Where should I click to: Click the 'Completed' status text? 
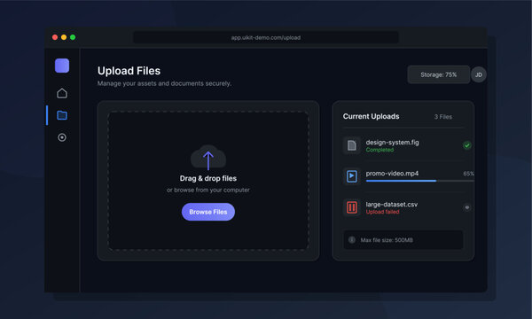click(379, 150)
